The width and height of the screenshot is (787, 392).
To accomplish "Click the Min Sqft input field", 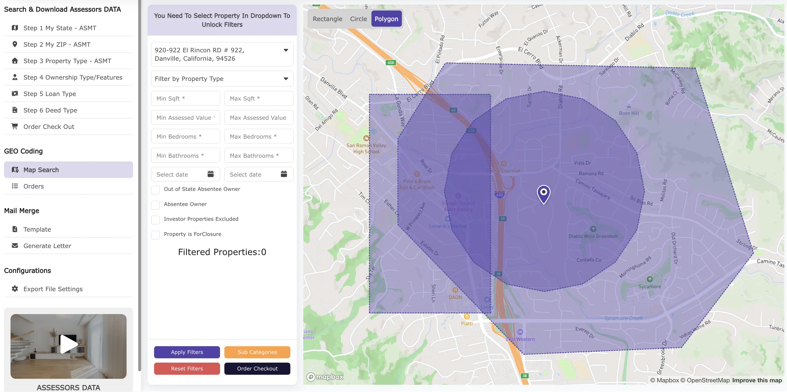I will [x=186, y=98].
